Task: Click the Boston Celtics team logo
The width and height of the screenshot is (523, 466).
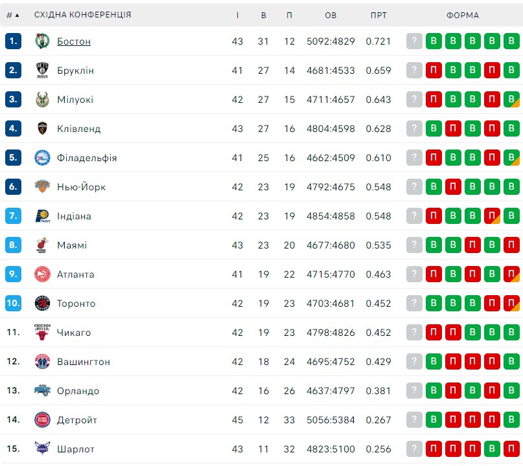Action: tap(42, 41)
